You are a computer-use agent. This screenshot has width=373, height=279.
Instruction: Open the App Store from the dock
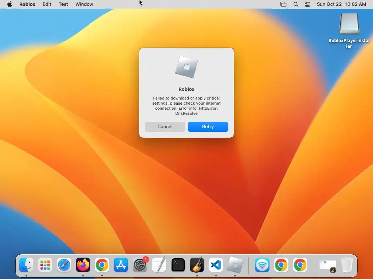coord(121,265)
